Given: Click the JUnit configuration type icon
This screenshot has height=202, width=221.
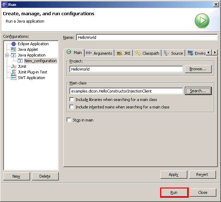Looking at the screenshot, I should [14, 66].
